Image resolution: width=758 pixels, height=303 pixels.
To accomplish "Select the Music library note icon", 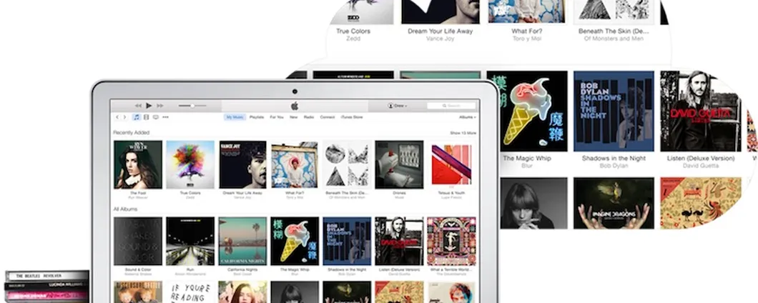I will pos(137,117).
